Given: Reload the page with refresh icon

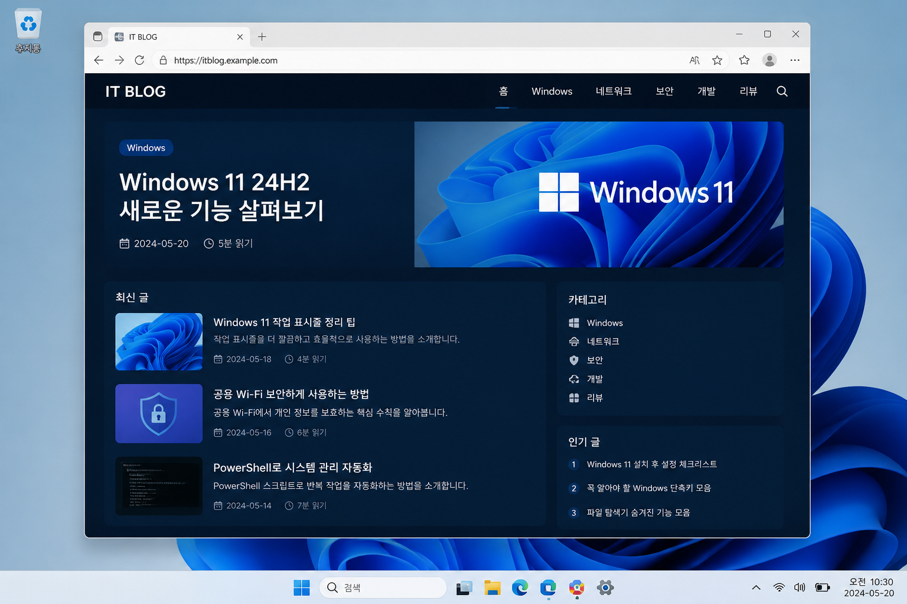Looking at the screenshot, I should click(139, 60).
